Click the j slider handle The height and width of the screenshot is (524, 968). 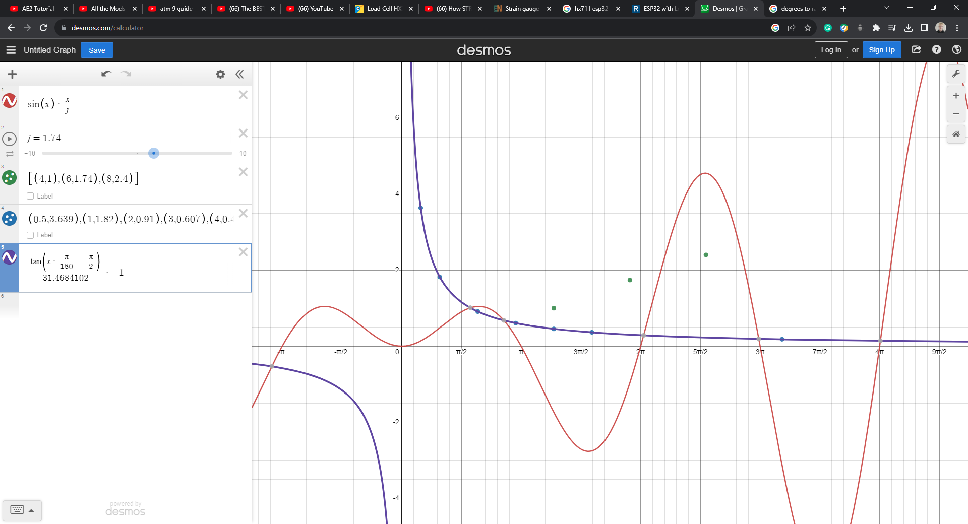[154, 153]
